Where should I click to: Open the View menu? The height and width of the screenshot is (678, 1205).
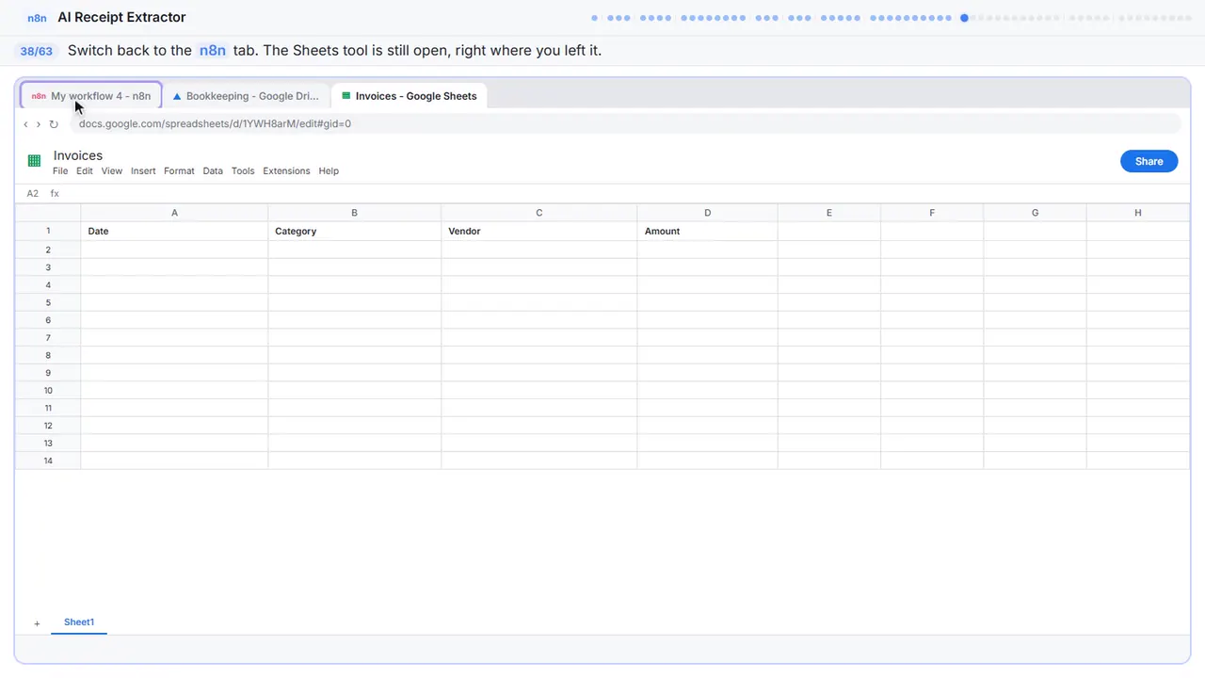click(112, 171)
